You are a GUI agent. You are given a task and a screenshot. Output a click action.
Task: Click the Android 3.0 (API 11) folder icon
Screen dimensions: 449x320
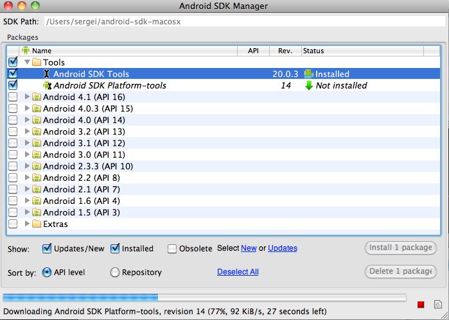click(37, 155)
